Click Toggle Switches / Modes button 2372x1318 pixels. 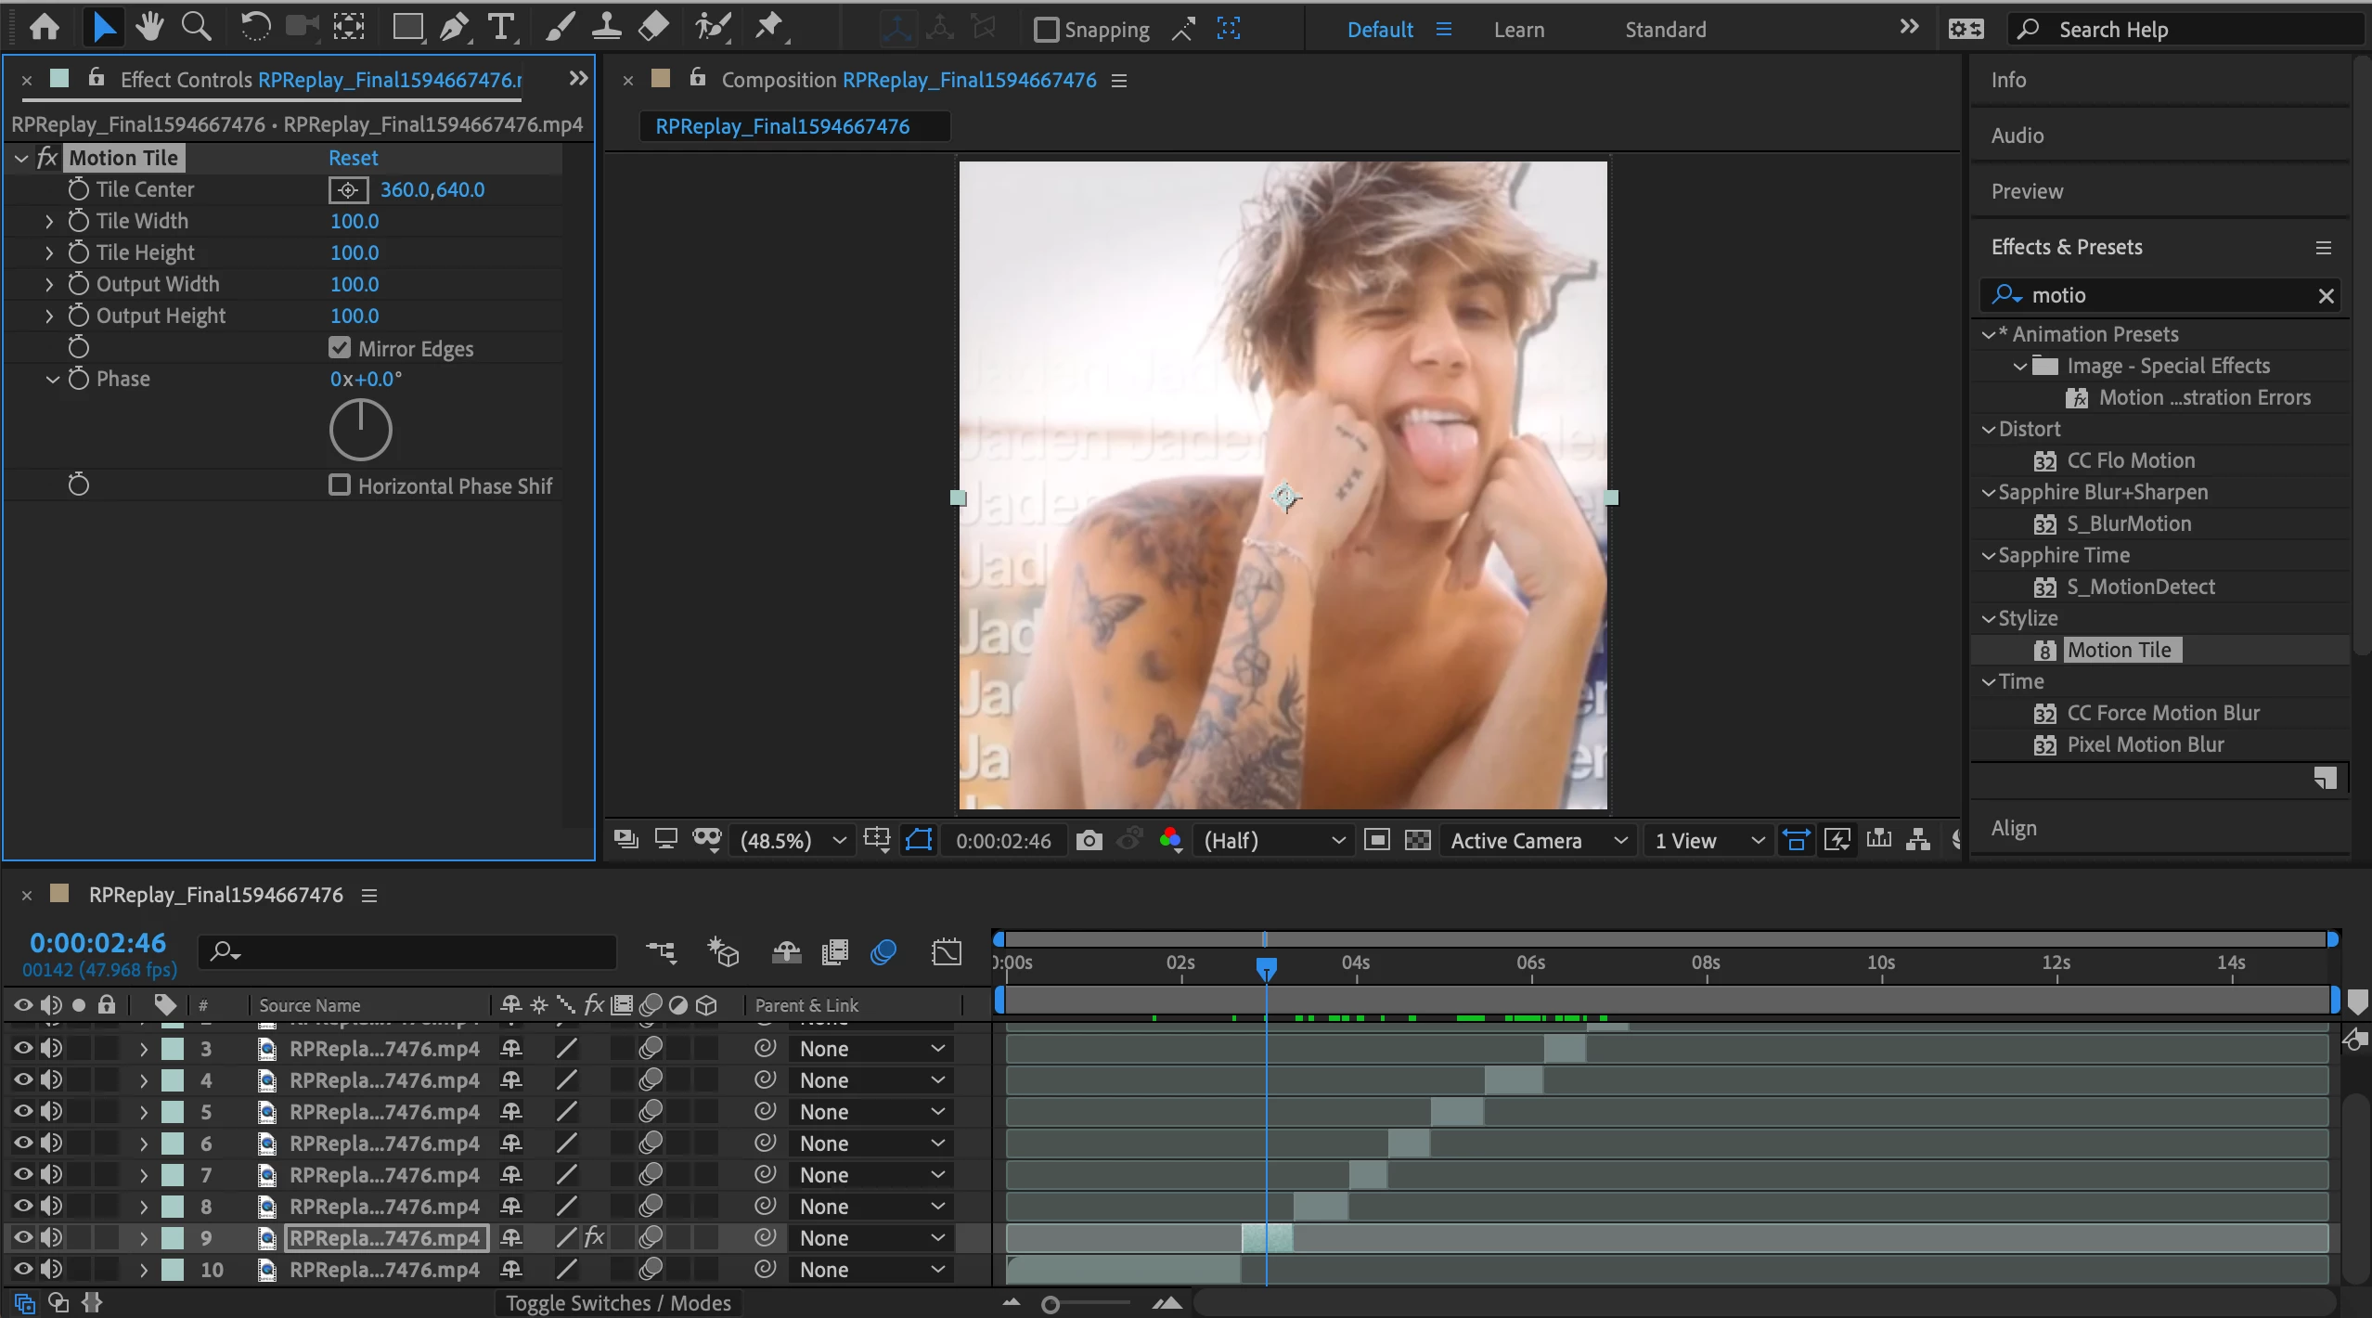[618, 1303]
